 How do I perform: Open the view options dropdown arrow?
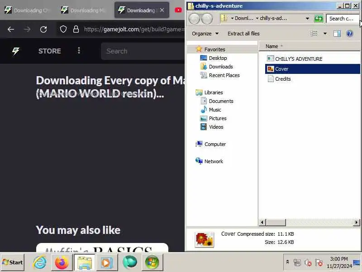[x=325, y=34]
